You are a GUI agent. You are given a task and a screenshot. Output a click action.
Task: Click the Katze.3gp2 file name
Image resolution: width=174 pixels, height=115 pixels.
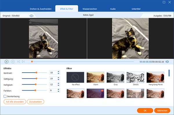point(88,15)
